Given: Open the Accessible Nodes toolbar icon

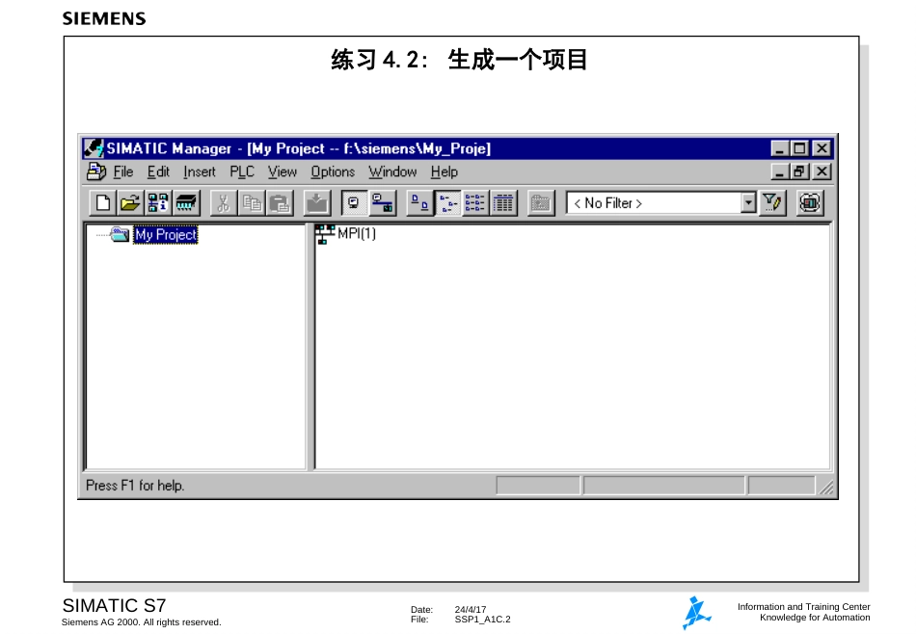Looking at the screenshot, I should (158, 203).
